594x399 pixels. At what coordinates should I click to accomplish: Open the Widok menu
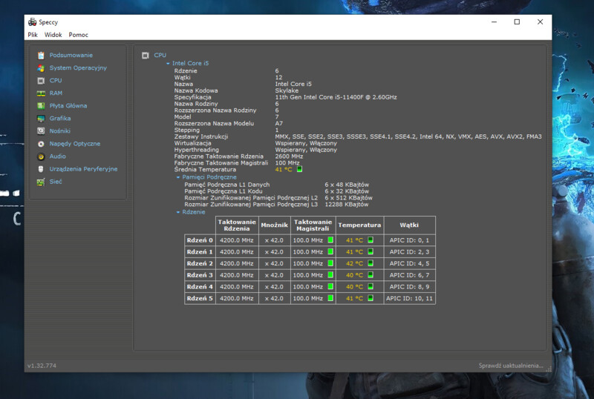tap(53, 35)
